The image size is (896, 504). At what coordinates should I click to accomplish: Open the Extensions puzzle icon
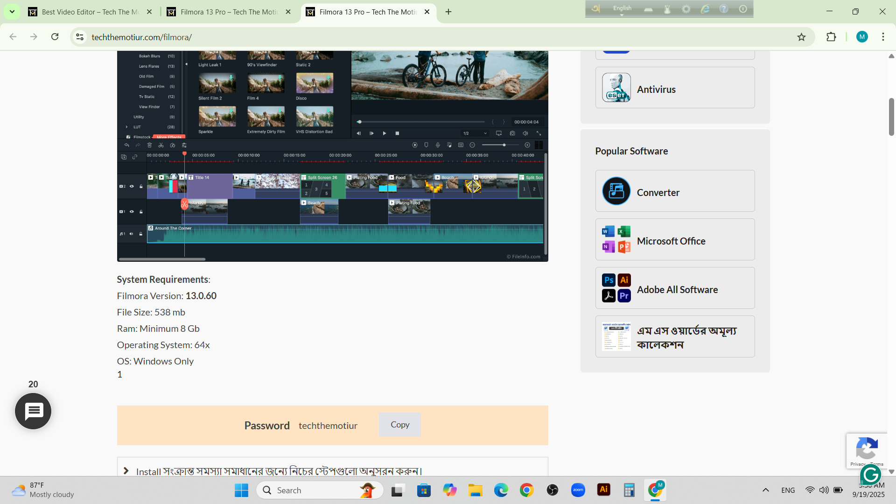click(831, 37)
